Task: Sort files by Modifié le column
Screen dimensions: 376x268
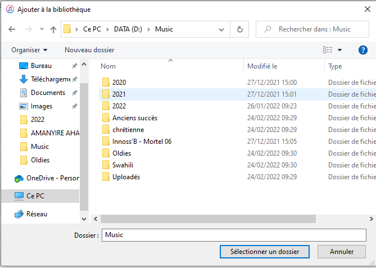Action: (x=262, y=66)
